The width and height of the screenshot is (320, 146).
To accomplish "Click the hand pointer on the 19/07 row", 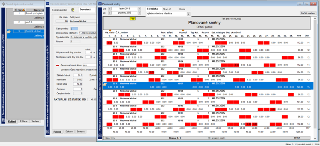I will (x=105, y=84).
